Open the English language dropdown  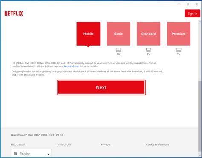tap(31, 153)
